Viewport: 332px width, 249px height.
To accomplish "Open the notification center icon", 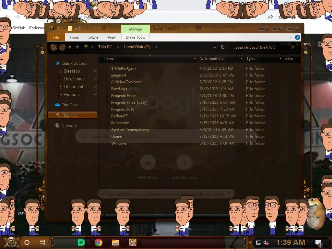I will click(x=319, y=243).
